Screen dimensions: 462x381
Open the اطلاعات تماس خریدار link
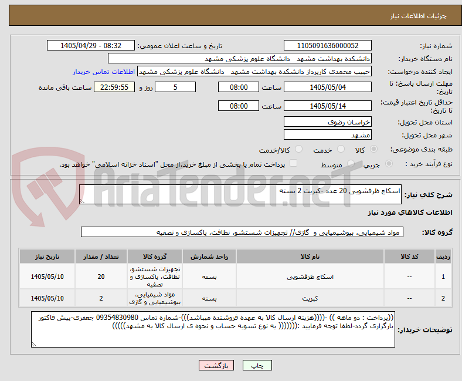(104, 72)
